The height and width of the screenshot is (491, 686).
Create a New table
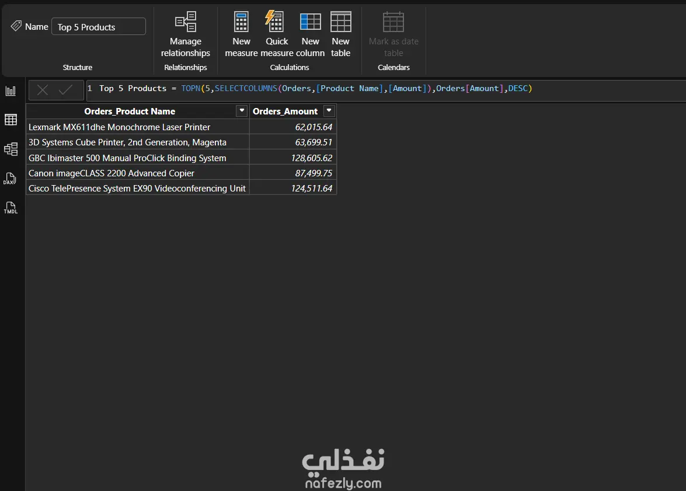(340, 34)
